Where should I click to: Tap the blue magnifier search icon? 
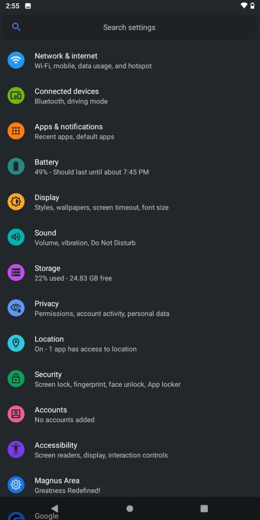click(16, 27)
